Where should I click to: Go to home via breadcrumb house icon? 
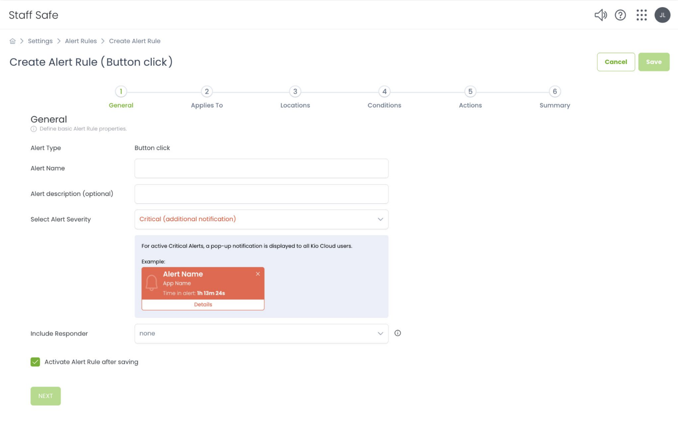[13, 41]
